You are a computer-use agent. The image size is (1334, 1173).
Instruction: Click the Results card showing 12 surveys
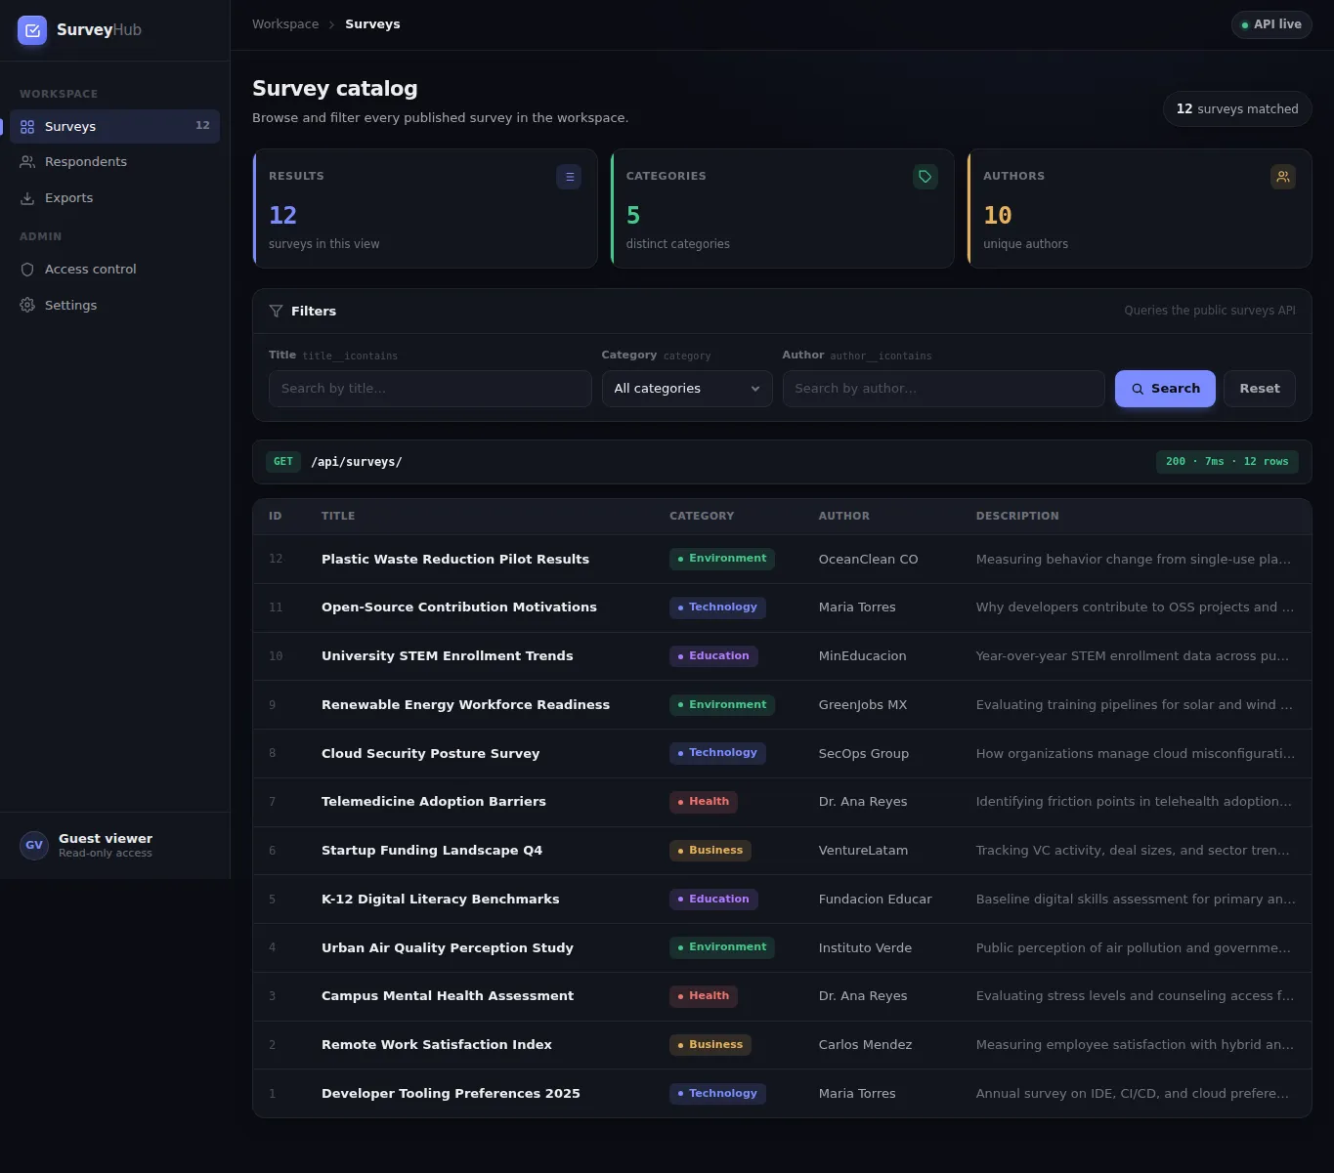425,208
